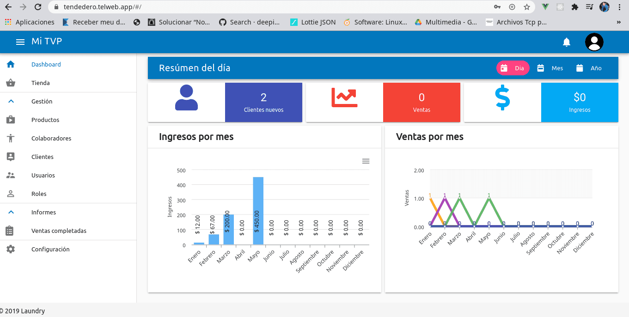
Task: Open the hamburger navigation menu
Action: (x=20, y=42)
